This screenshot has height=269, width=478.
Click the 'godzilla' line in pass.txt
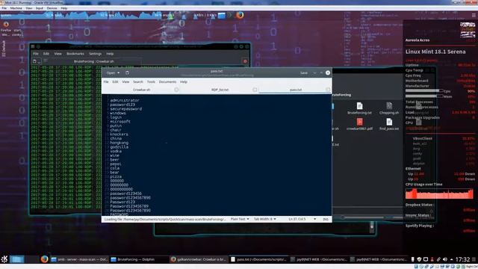[119, 147]
